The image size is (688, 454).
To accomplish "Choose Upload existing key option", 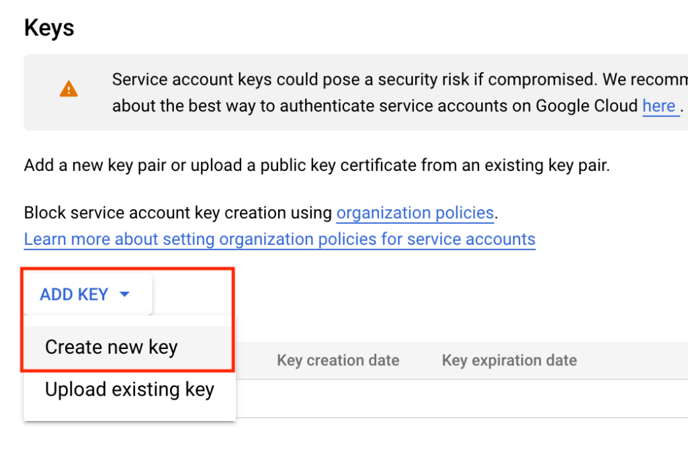I will (x=130, y=389).
